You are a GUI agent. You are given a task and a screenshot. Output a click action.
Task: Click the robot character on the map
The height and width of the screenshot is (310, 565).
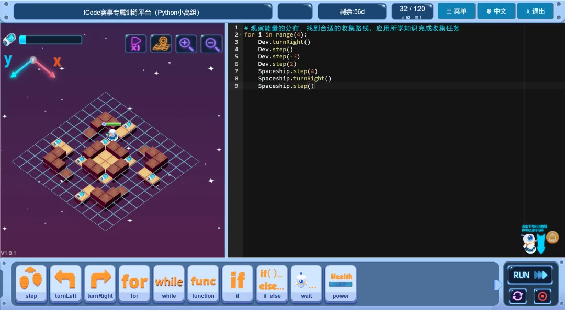[x=112, y=135]
